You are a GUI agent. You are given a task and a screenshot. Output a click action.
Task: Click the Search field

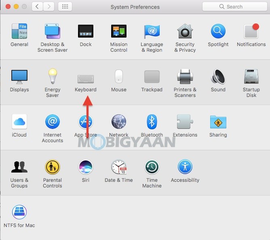click(x=235, y=6)
